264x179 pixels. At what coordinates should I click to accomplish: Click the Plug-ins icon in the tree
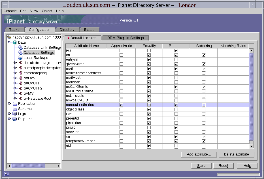[15, 119]
